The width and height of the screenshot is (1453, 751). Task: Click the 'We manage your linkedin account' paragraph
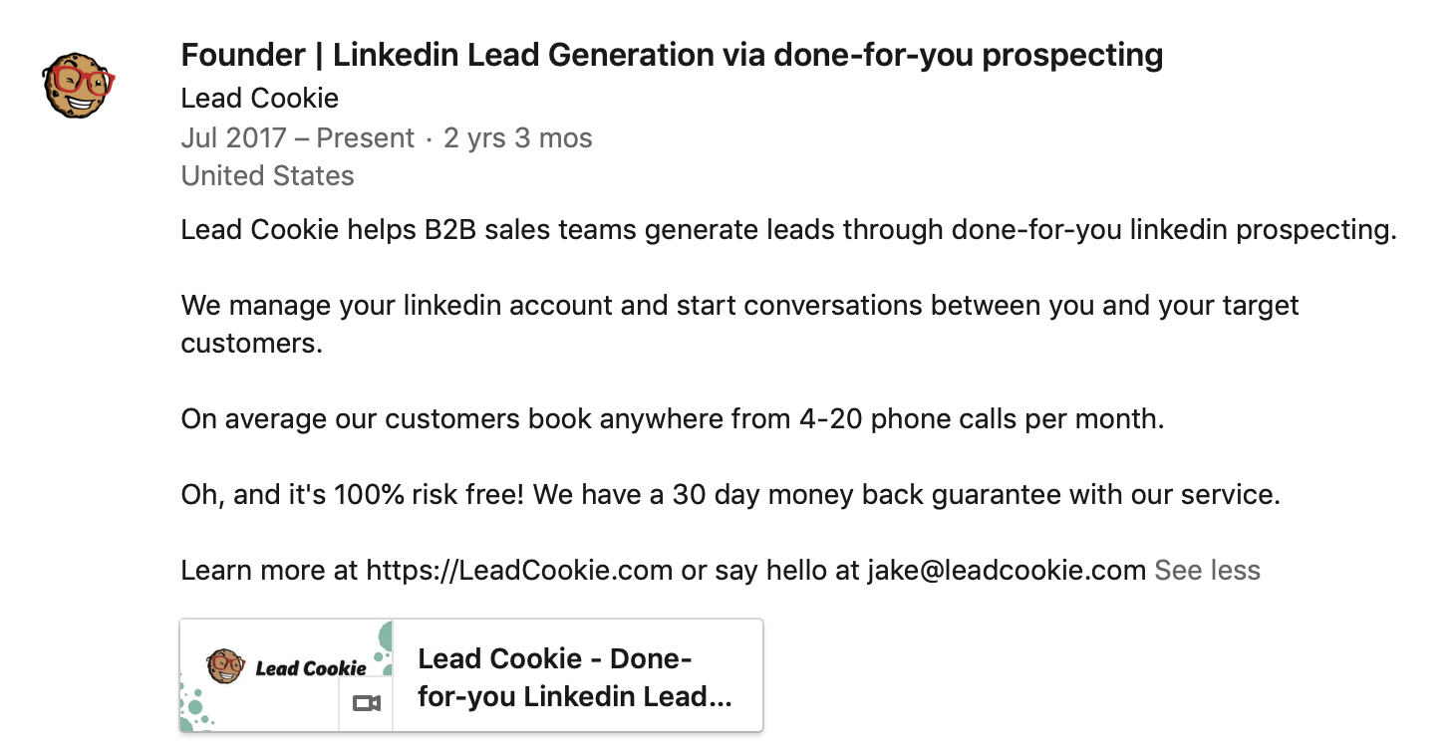point(739,305)
